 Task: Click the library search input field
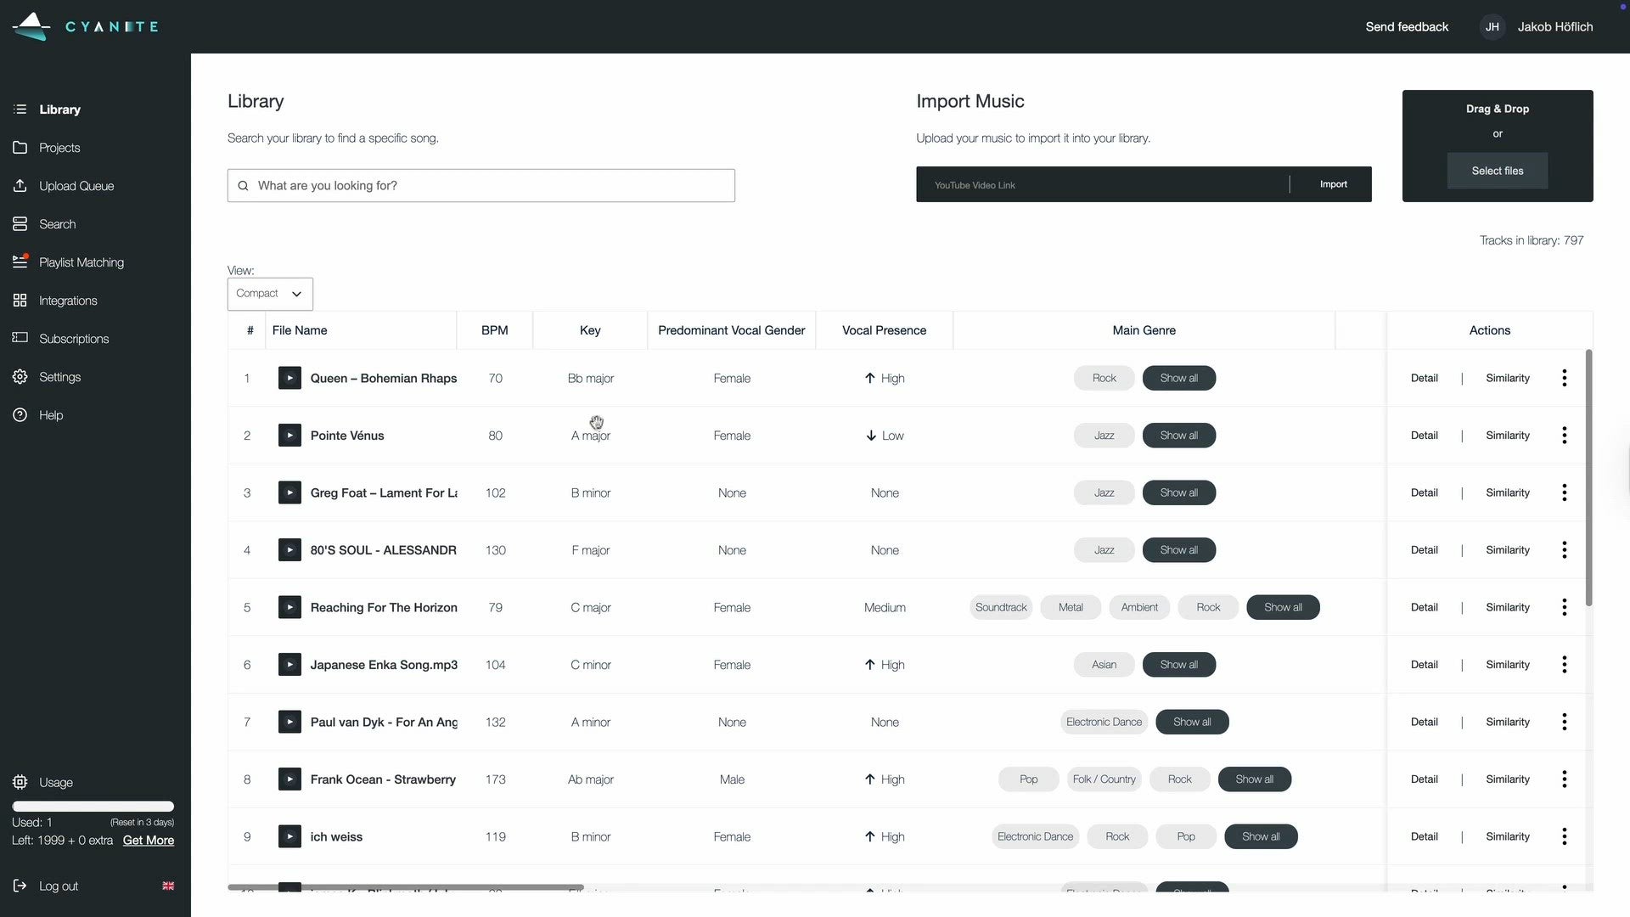click(x=481, y=186)
